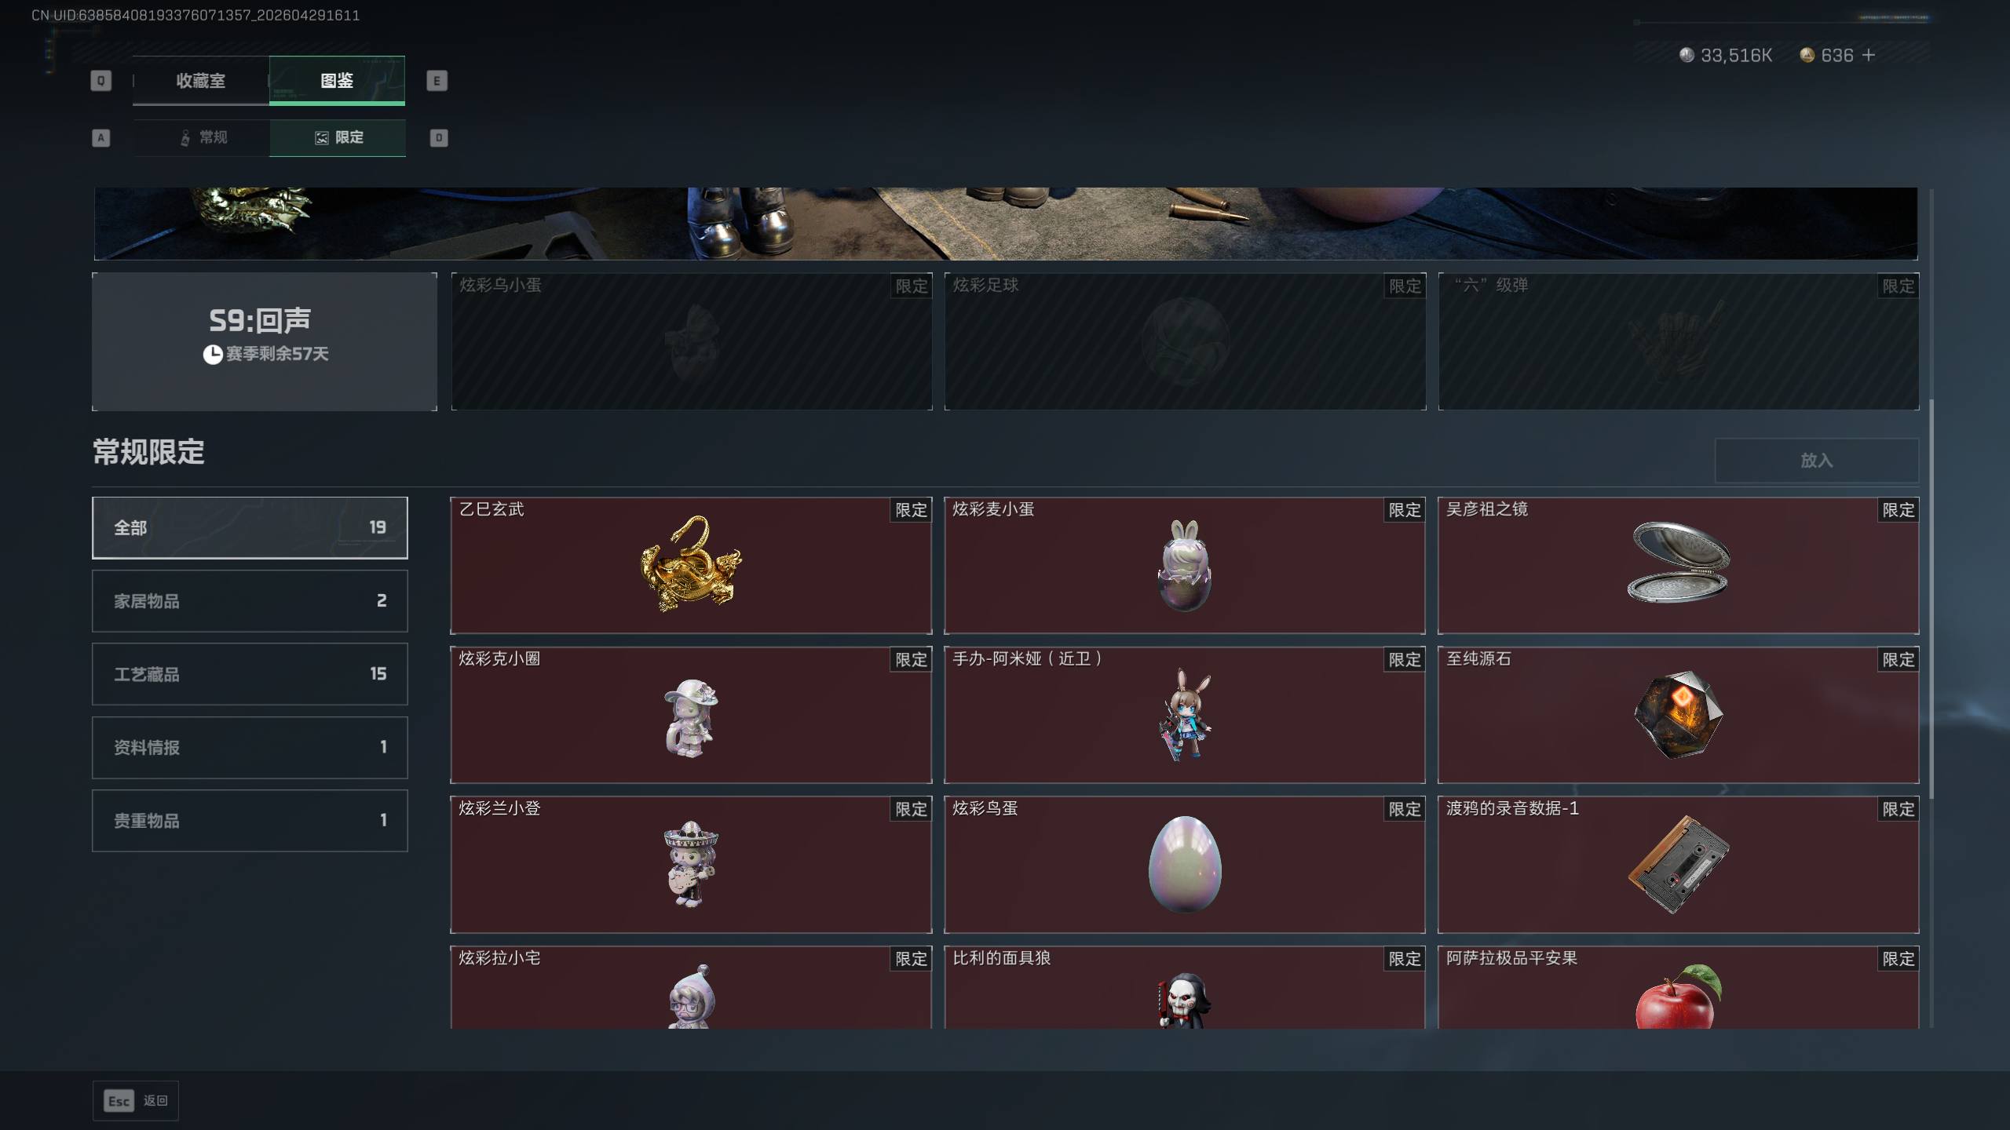
Task: Open the locked 炫彩足球 card
Action: tap(1185, 341)
